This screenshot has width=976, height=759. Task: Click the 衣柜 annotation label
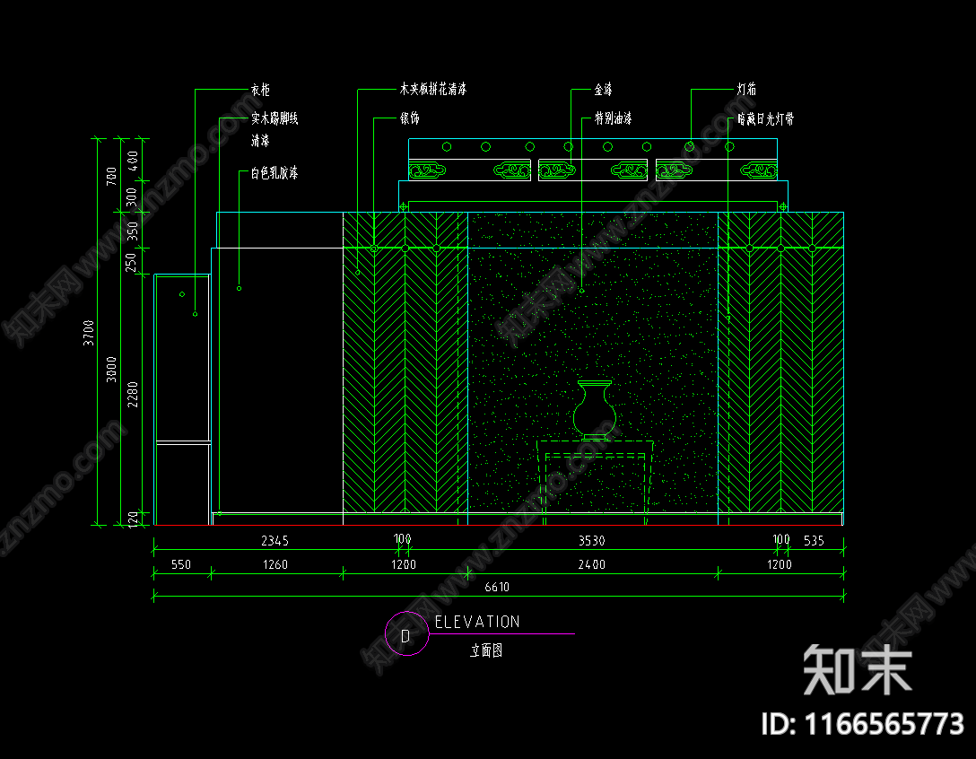[x=260, y=90]
